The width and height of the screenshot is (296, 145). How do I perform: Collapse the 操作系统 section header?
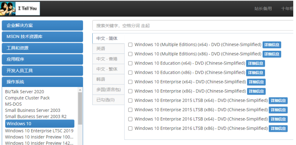click(x=42, y=82)
